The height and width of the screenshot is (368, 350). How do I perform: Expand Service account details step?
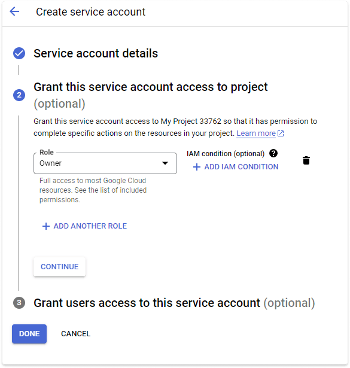click(96, 53)
